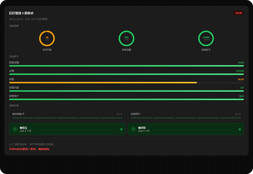Click the grey footnote starting with 以上
The height and width of the screenshot is (174, 253).
(32, 144)
